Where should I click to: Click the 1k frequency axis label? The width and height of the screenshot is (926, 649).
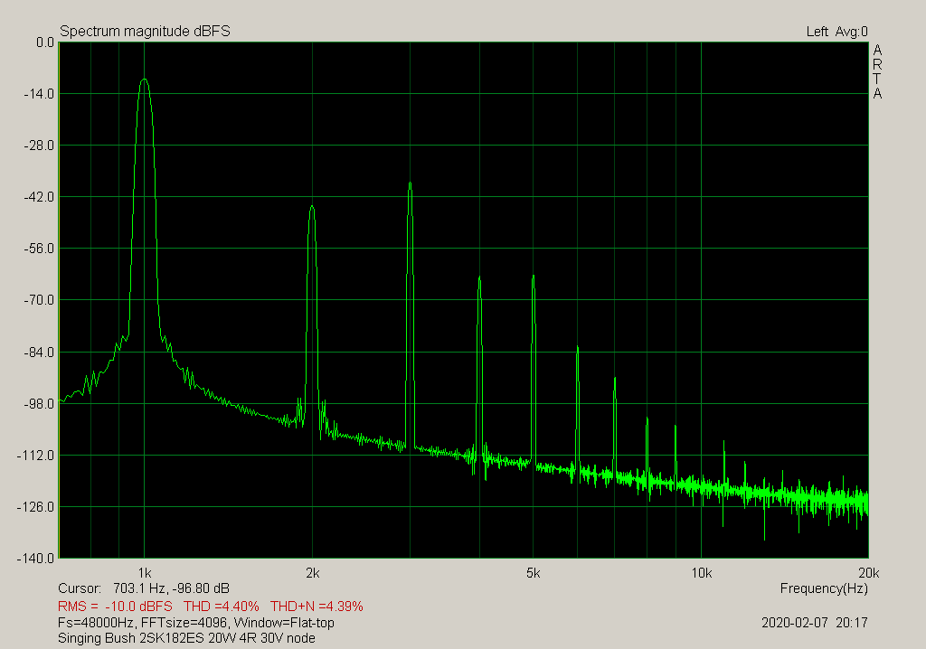pos(145,573)
